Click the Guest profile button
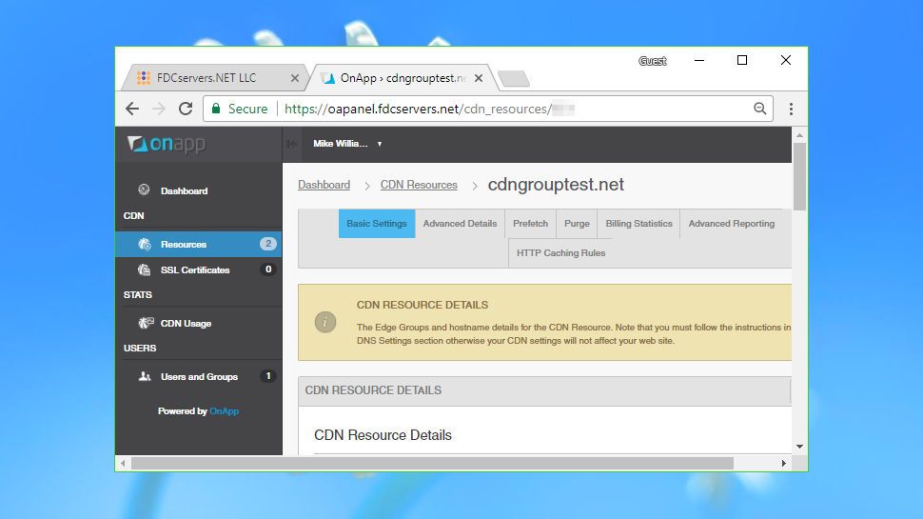The height and width of the screenshot is (519, 923). pos(652,61)
